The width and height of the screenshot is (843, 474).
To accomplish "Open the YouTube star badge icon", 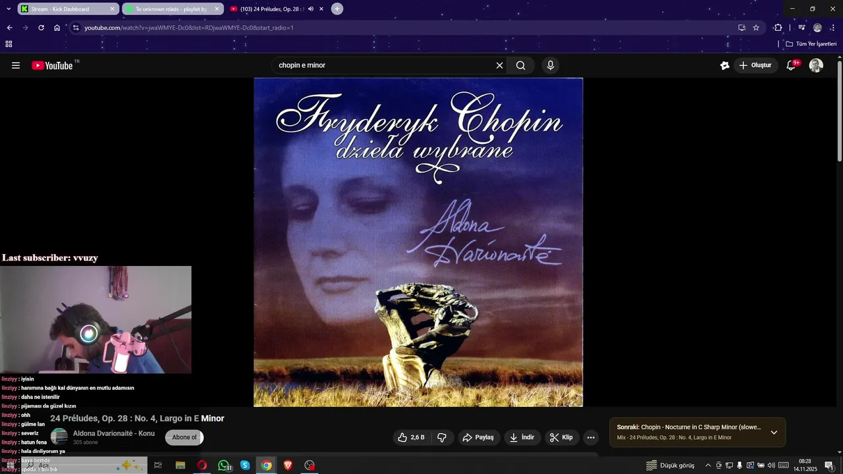I will [x=725, y=65].
